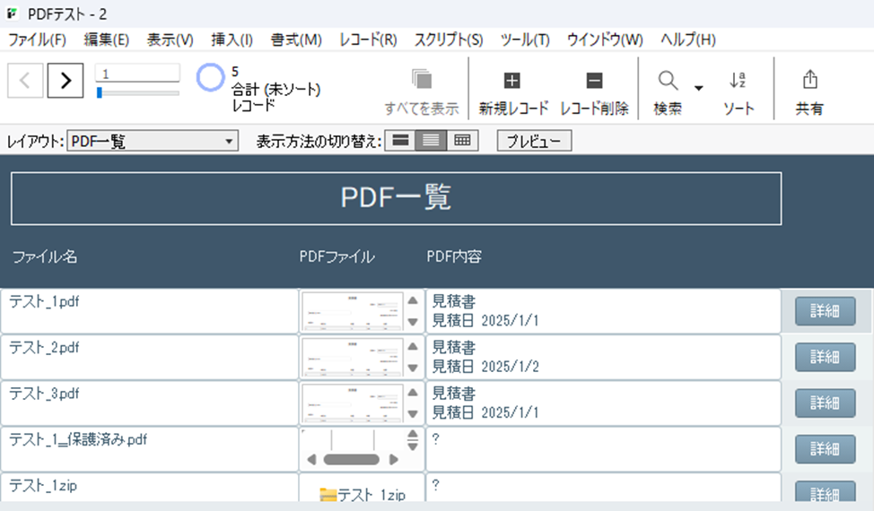Open the レイアウト PDF一覧 dropdown

153,142
